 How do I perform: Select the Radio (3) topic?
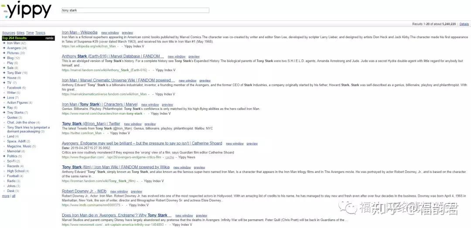point(14,181)
